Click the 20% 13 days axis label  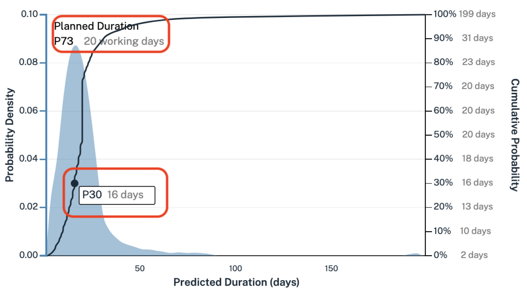[x=463, y=207]
